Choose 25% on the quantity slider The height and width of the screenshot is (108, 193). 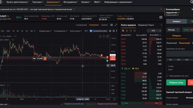click(x=179, y=60)
